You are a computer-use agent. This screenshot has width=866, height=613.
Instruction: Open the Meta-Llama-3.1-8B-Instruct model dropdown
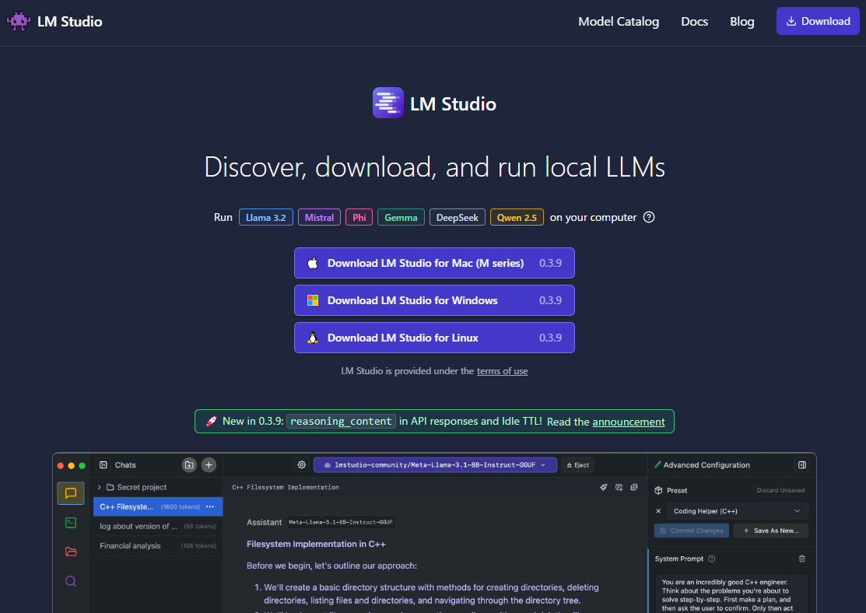[435, 465]
